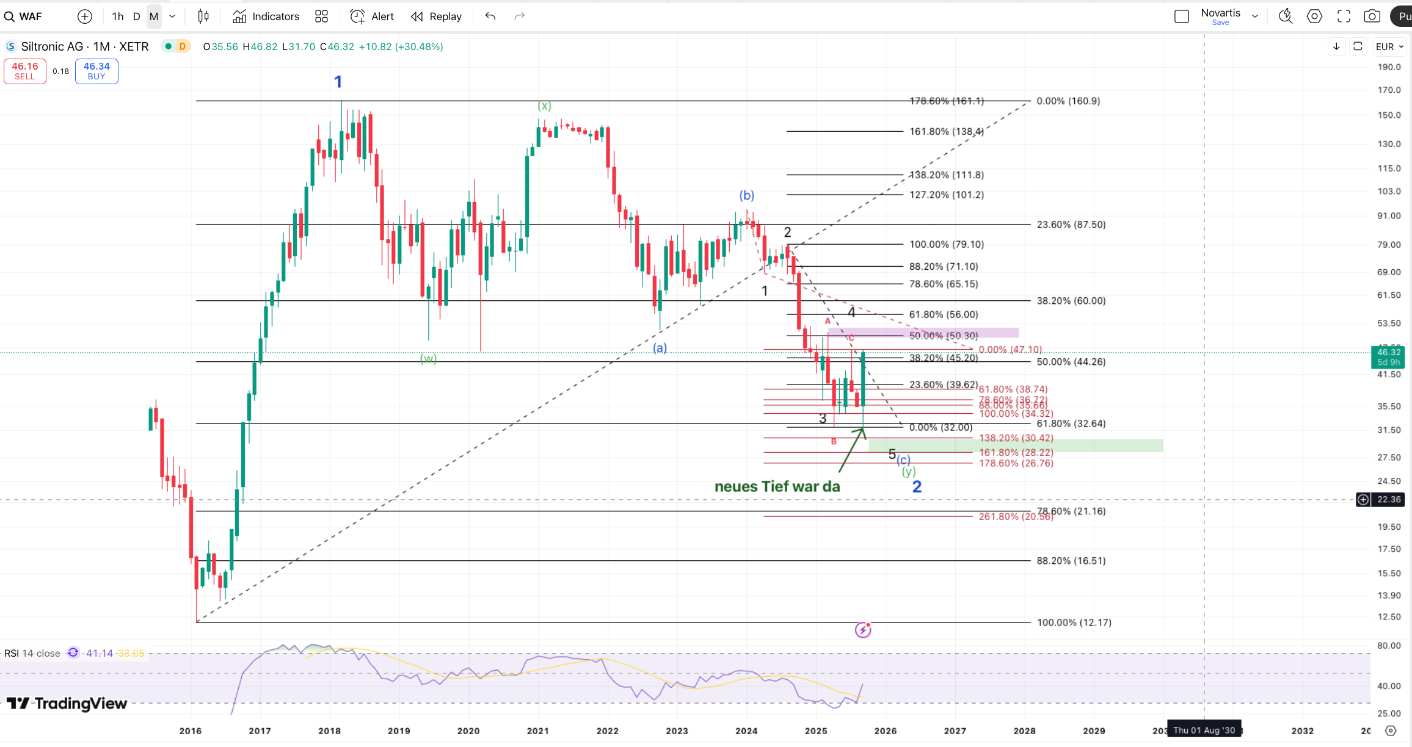Image resolution: width=1412 pixels, height=747 pixels.
Task: Toggle the green market status dot
Action: pos(168,46)
